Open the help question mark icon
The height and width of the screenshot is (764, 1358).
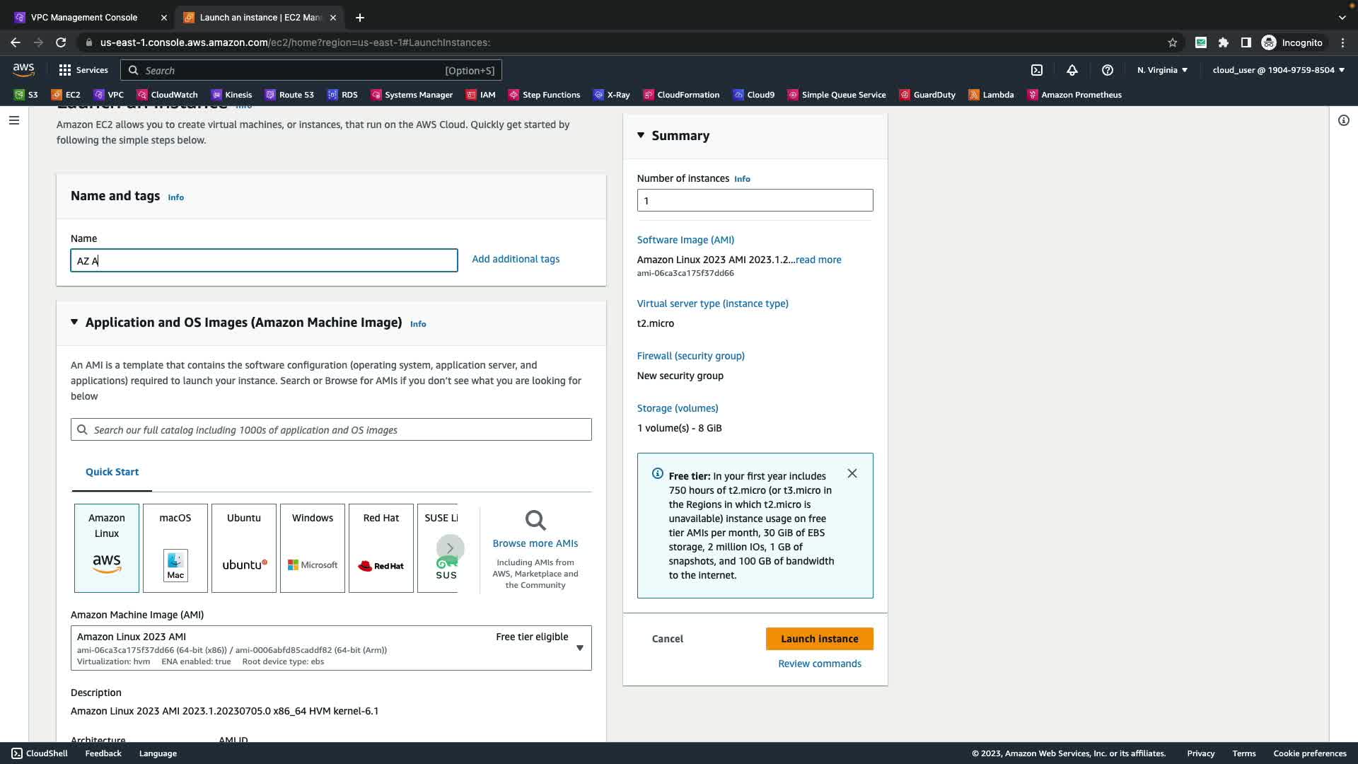[x=1107, y=70]
